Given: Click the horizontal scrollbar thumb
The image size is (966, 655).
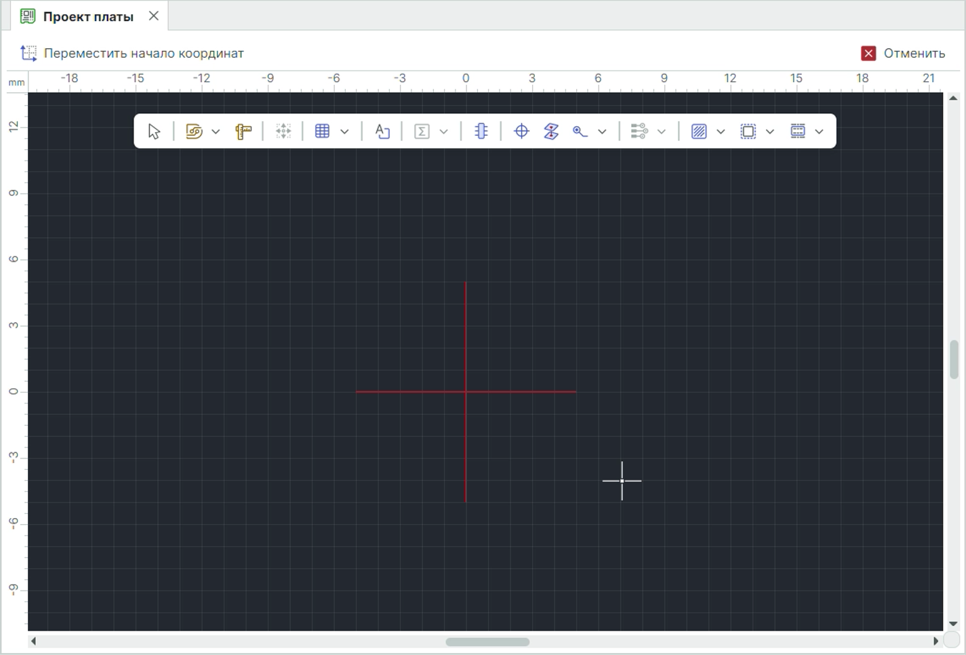Looking at the screenshot, I should point(487,641).
